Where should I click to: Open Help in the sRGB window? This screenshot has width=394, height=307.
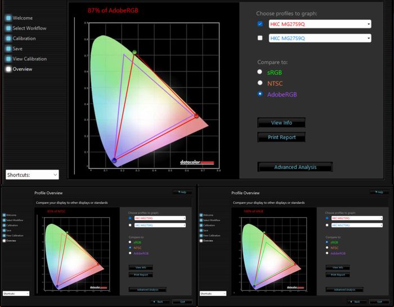click(379, 192)
